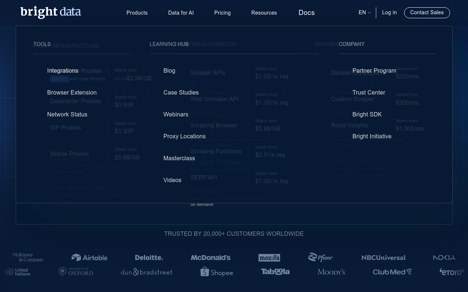
Task: Click the dun & bradstreet logo
Action: pyautogui.click(x=147, y=272)
